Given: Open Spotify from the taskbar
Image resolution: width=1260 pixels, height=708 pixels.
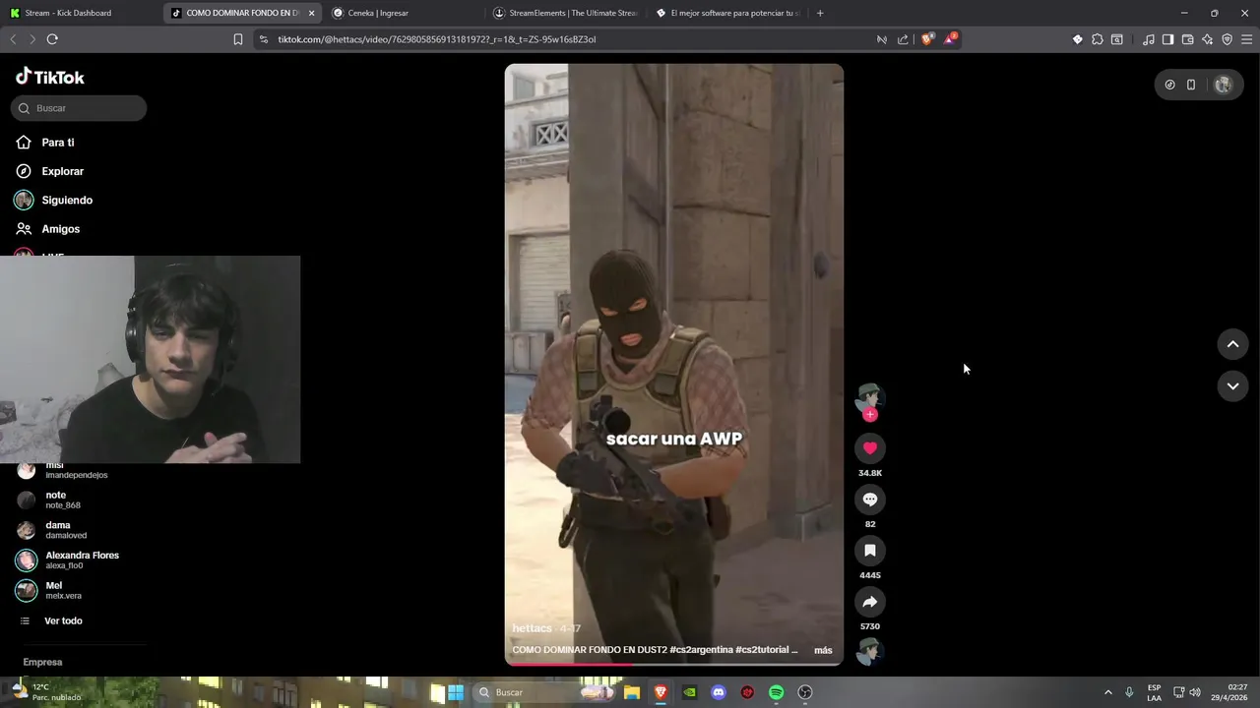Looking at the screenshot, I should [776, 692].
